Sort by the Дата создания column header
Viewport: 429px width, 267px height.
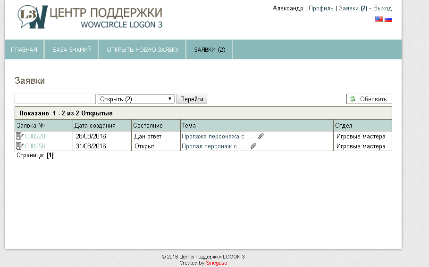[95, 125]
